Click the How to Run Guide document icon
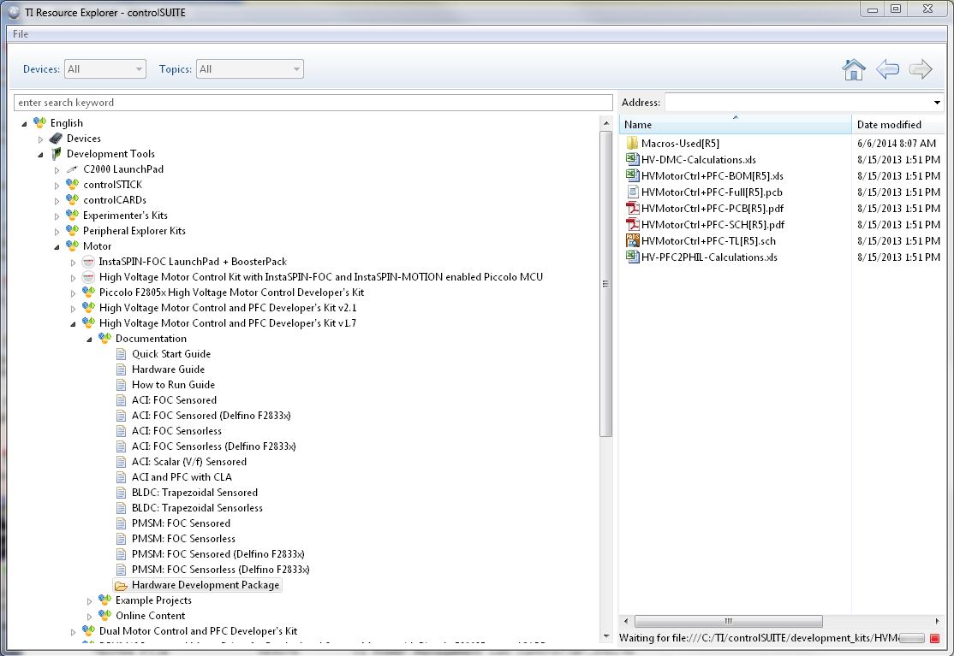Viewport: 954px width, 656px height. [x=121, y=385]
